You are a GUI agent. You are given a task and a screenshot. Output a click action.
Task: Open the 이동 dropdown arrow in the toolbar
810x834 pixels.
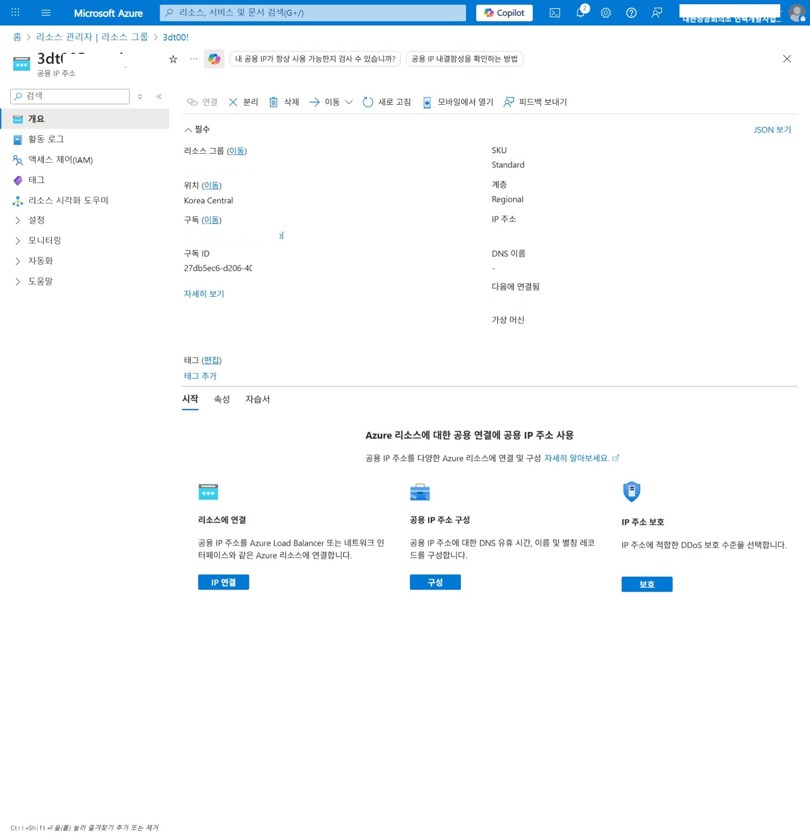click(x=349, y=102)
